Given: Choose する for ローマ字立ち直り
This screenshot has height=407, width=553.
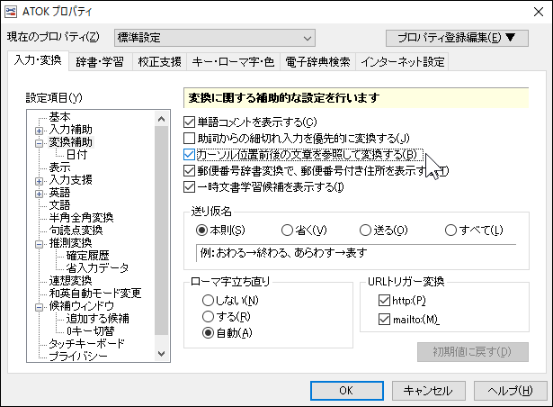Looking at the screenshot, I should tap(208, 317).
